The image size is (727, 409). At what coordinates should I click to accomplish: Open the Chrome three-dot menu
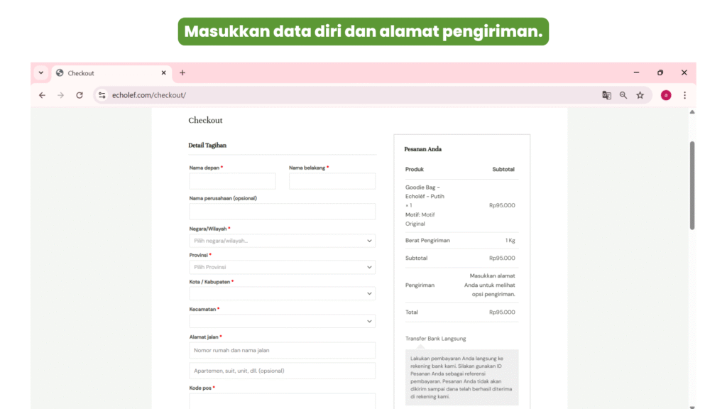684,95
